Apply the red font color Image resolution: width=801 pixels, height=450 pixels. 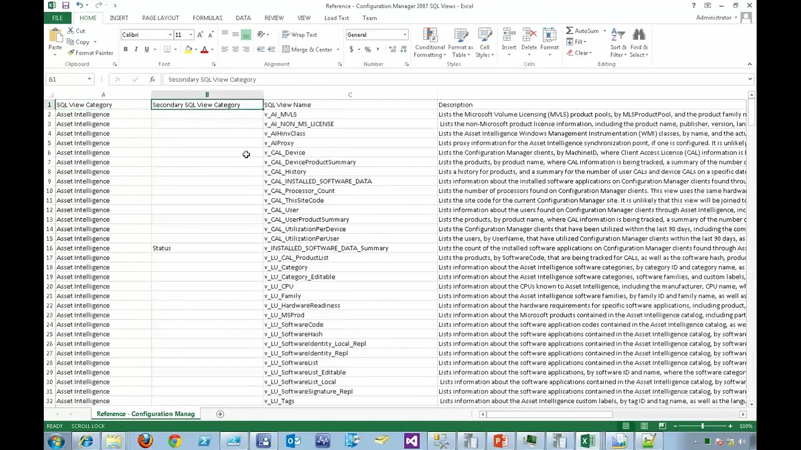tap(204, 49)
